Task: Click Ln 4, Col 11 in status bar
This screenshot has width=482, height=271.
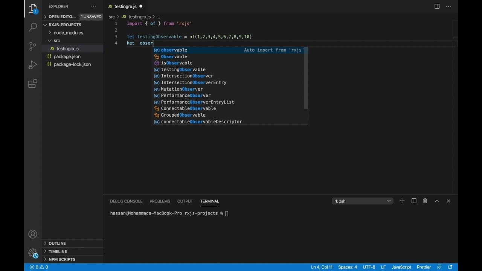Action: pyautogui.click(x=322, y=267)
